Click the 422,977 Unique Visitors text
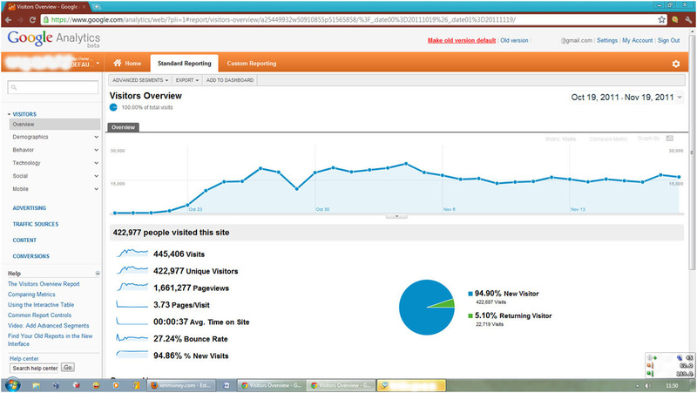697x393 pixels. [x=195, y=271]
